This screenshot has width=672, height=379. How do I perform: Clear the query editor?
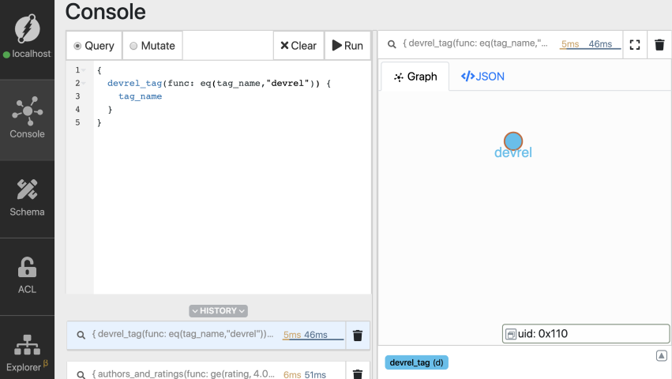point(298,46)
